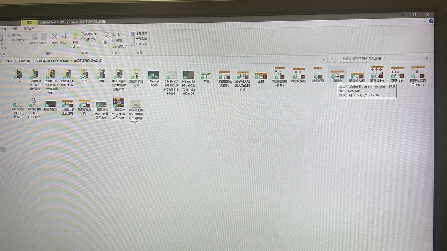Screen dimensions: 447x251
Task: Click the search magnifier icon
Action: pyautogui.click(x=426, y=58)
